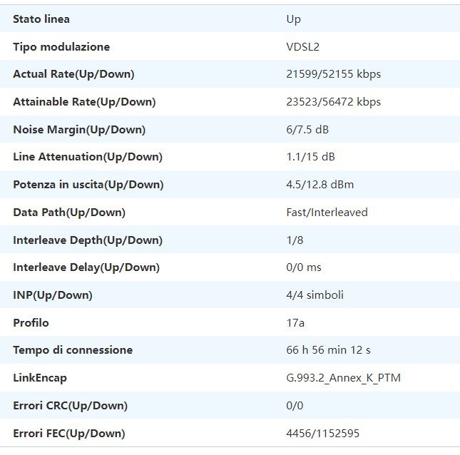
Task: Click the Line Attenuation value 1.1/15 dB
Action: pos(310,157)
